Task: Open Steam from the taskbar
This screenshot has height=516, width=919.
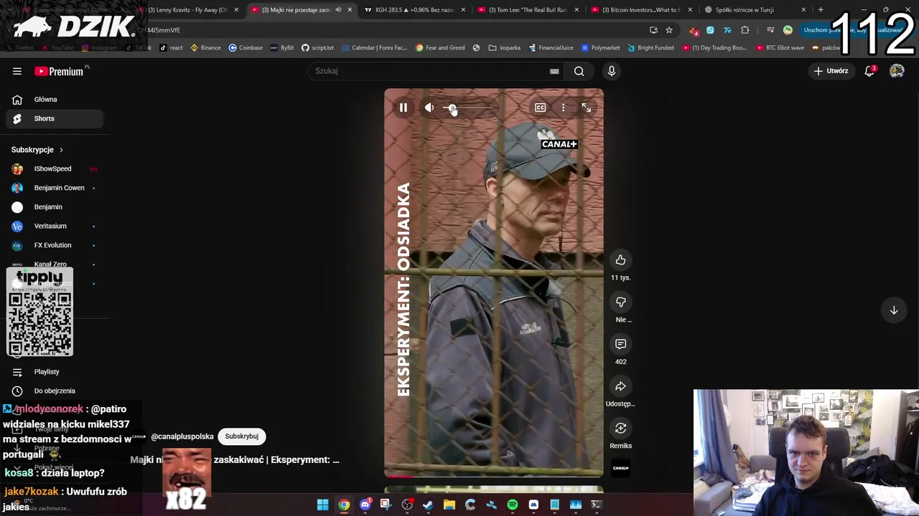Action: click(x=428, y=505)
